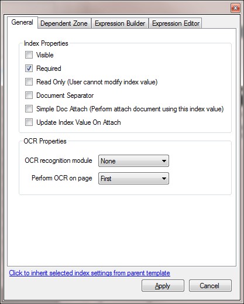Enable the Visible checkbox

pos(29,55)
